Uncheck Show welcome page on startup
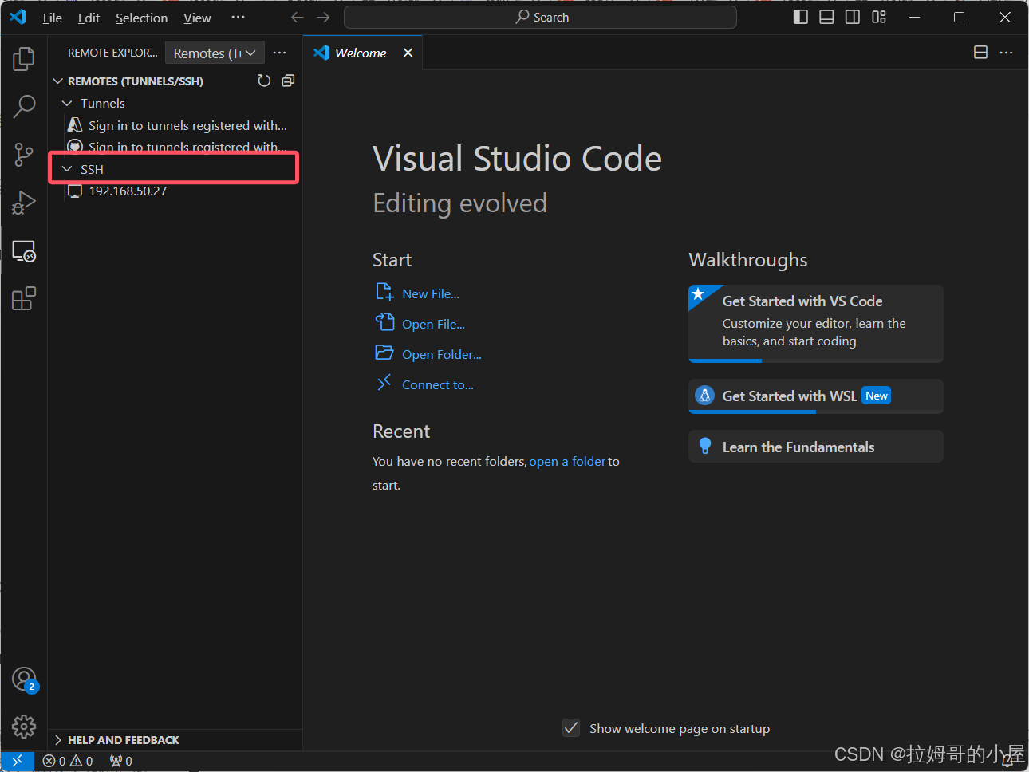 click(x=571, y=727)
